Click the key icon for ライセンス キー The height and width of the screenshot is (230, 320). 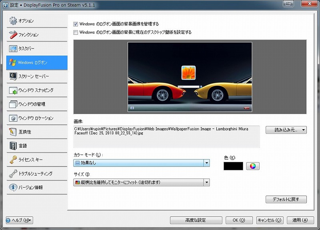pos(13,160)
